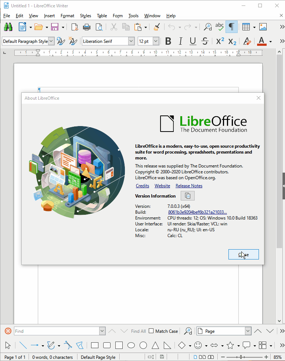The image size is (285, 361).
Task: Apply Strikethrough formatting
Action: 205,41
